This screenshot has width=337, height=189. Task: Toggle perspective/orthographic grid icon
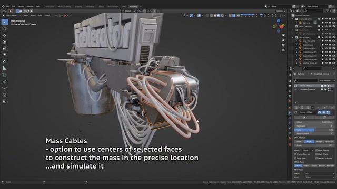[x=283, y=50]
